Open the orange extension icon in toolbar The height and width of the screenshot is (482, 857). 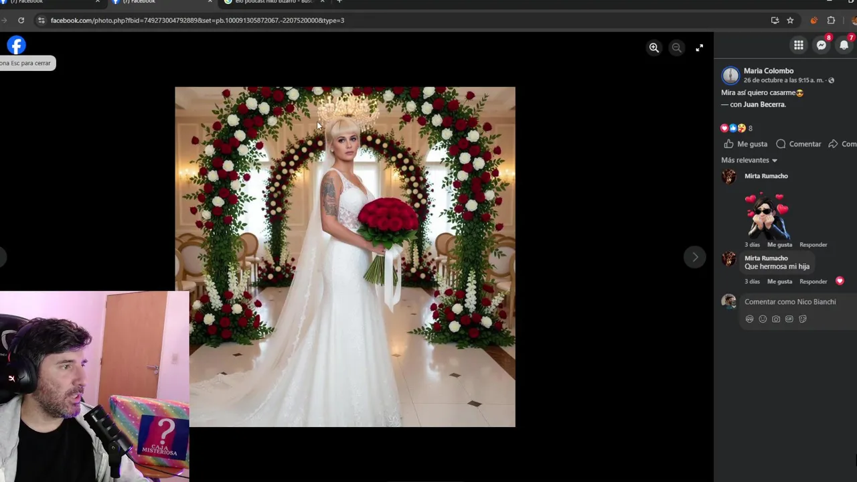[813, 20]
